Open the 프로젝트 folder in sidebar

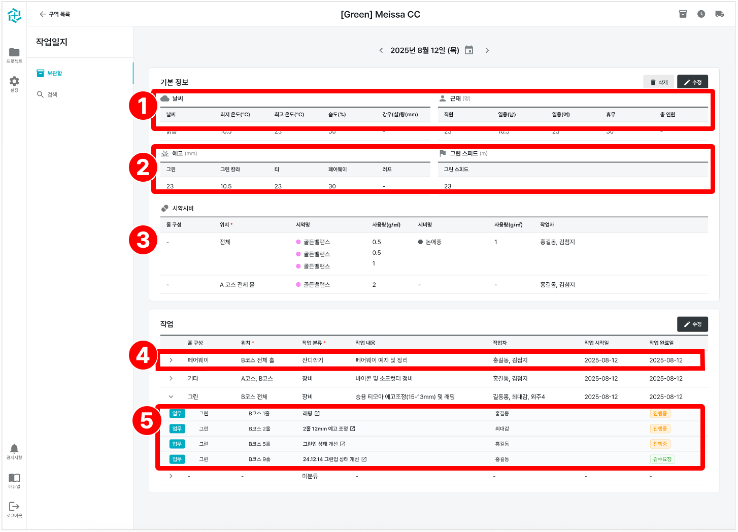pyautogui.click(x=14, y=53)
